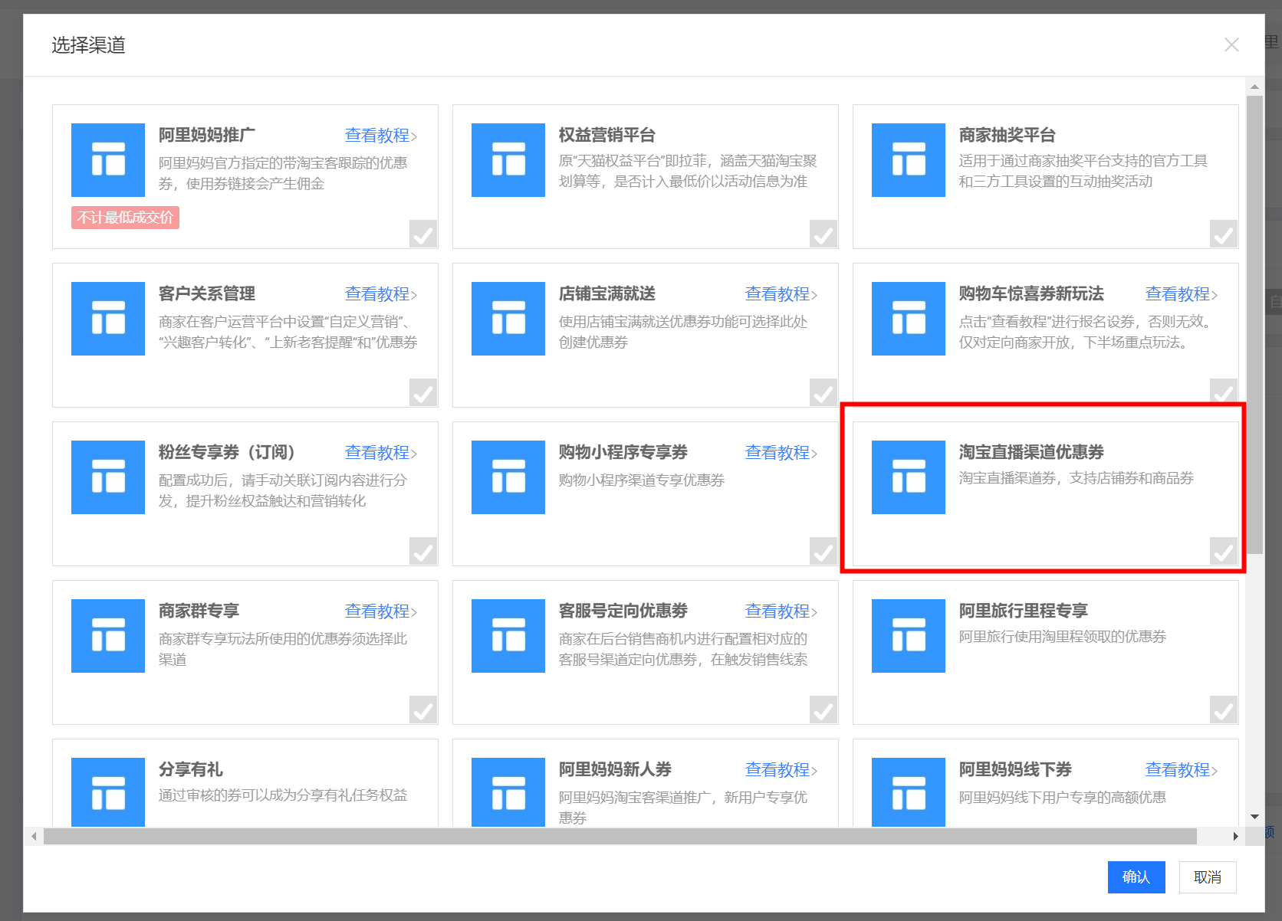Click description 淘宝直播渠道券，支持店铺券和商品券
Viewport: 1282px width, 921px height.
[x=1077, y=478]
